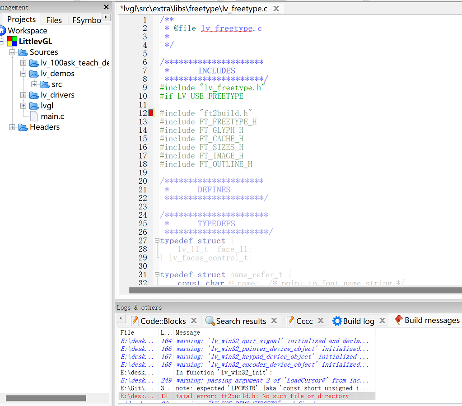
Task: Expand the src subfolder
Action: coord(34,84)
